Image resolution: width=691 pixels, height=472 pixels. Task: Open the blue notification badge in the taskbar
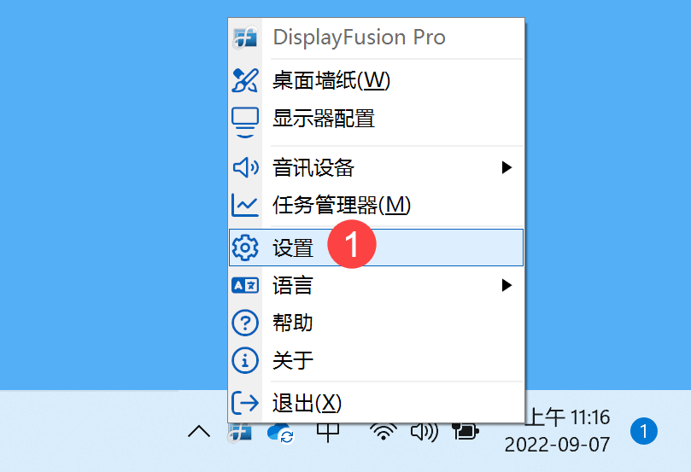click(644, 432)
